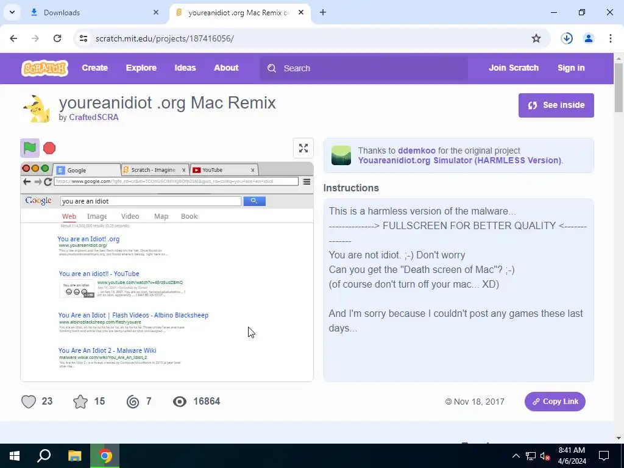The image size is (624, 468).
Task: Click the magnifier icon in Scratch search
Action: pyautogui.click(x=272, y=68)
